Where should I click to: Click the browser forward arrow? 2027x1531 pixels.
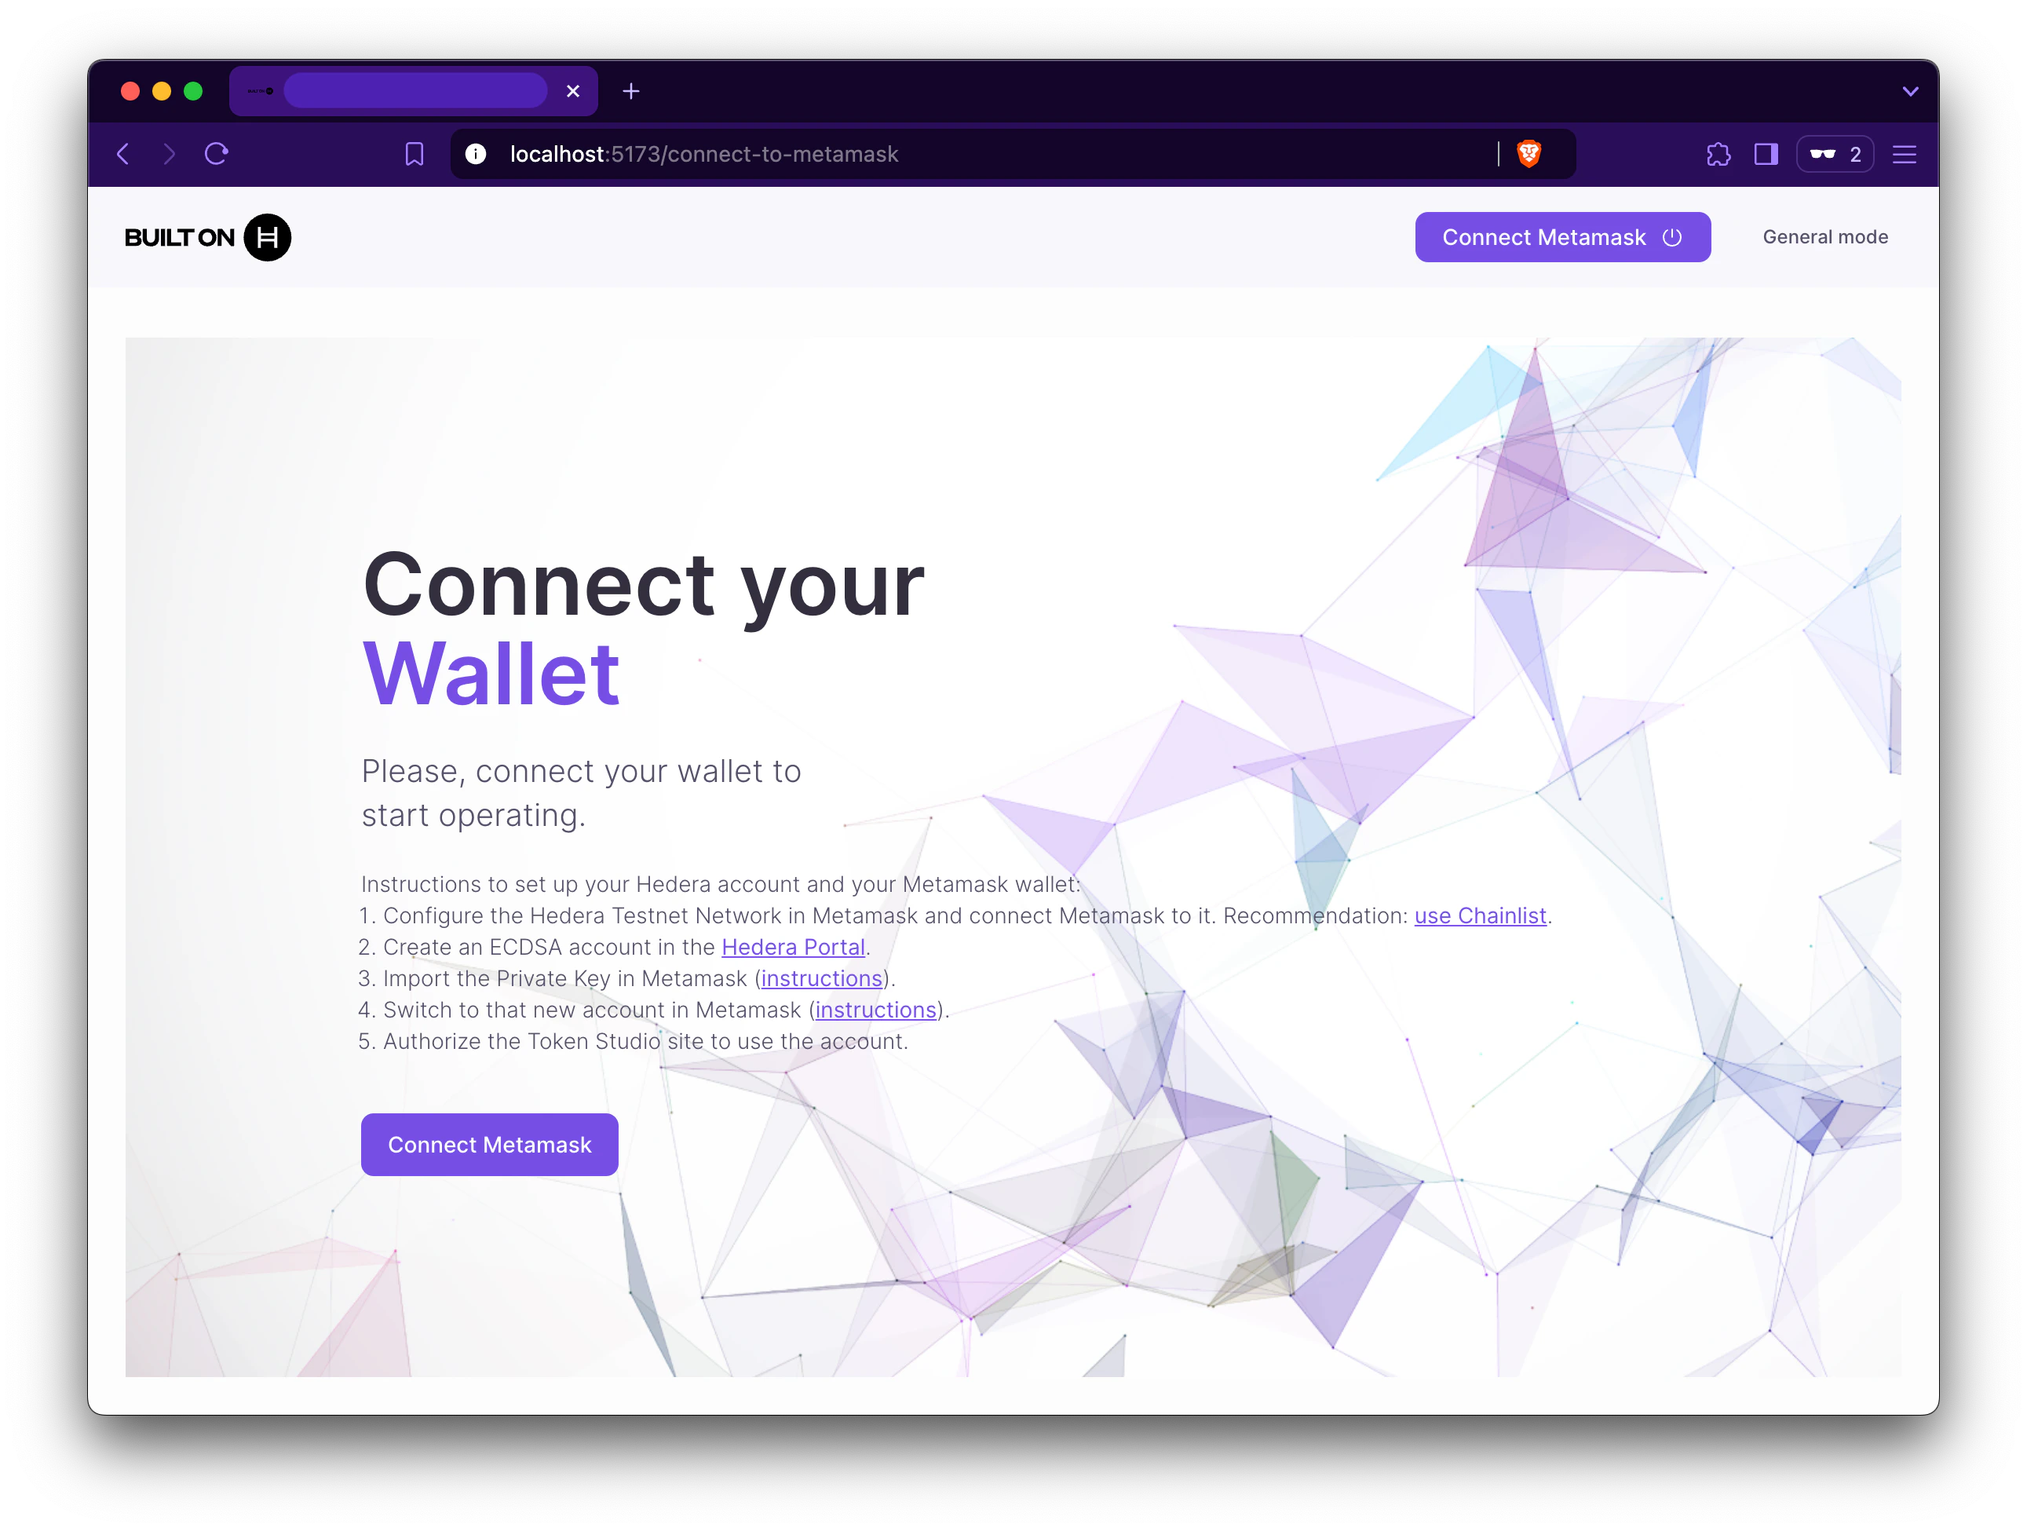[169, 154]
